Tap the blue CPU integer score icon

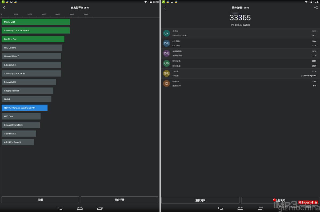166,43
